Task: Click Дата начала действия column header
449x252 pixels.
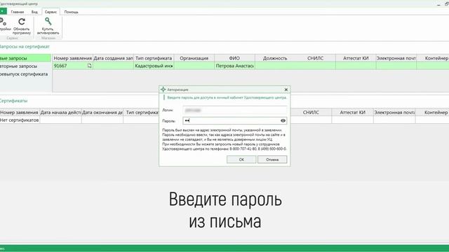Action: pyautogui.click(x=61, y=113)
